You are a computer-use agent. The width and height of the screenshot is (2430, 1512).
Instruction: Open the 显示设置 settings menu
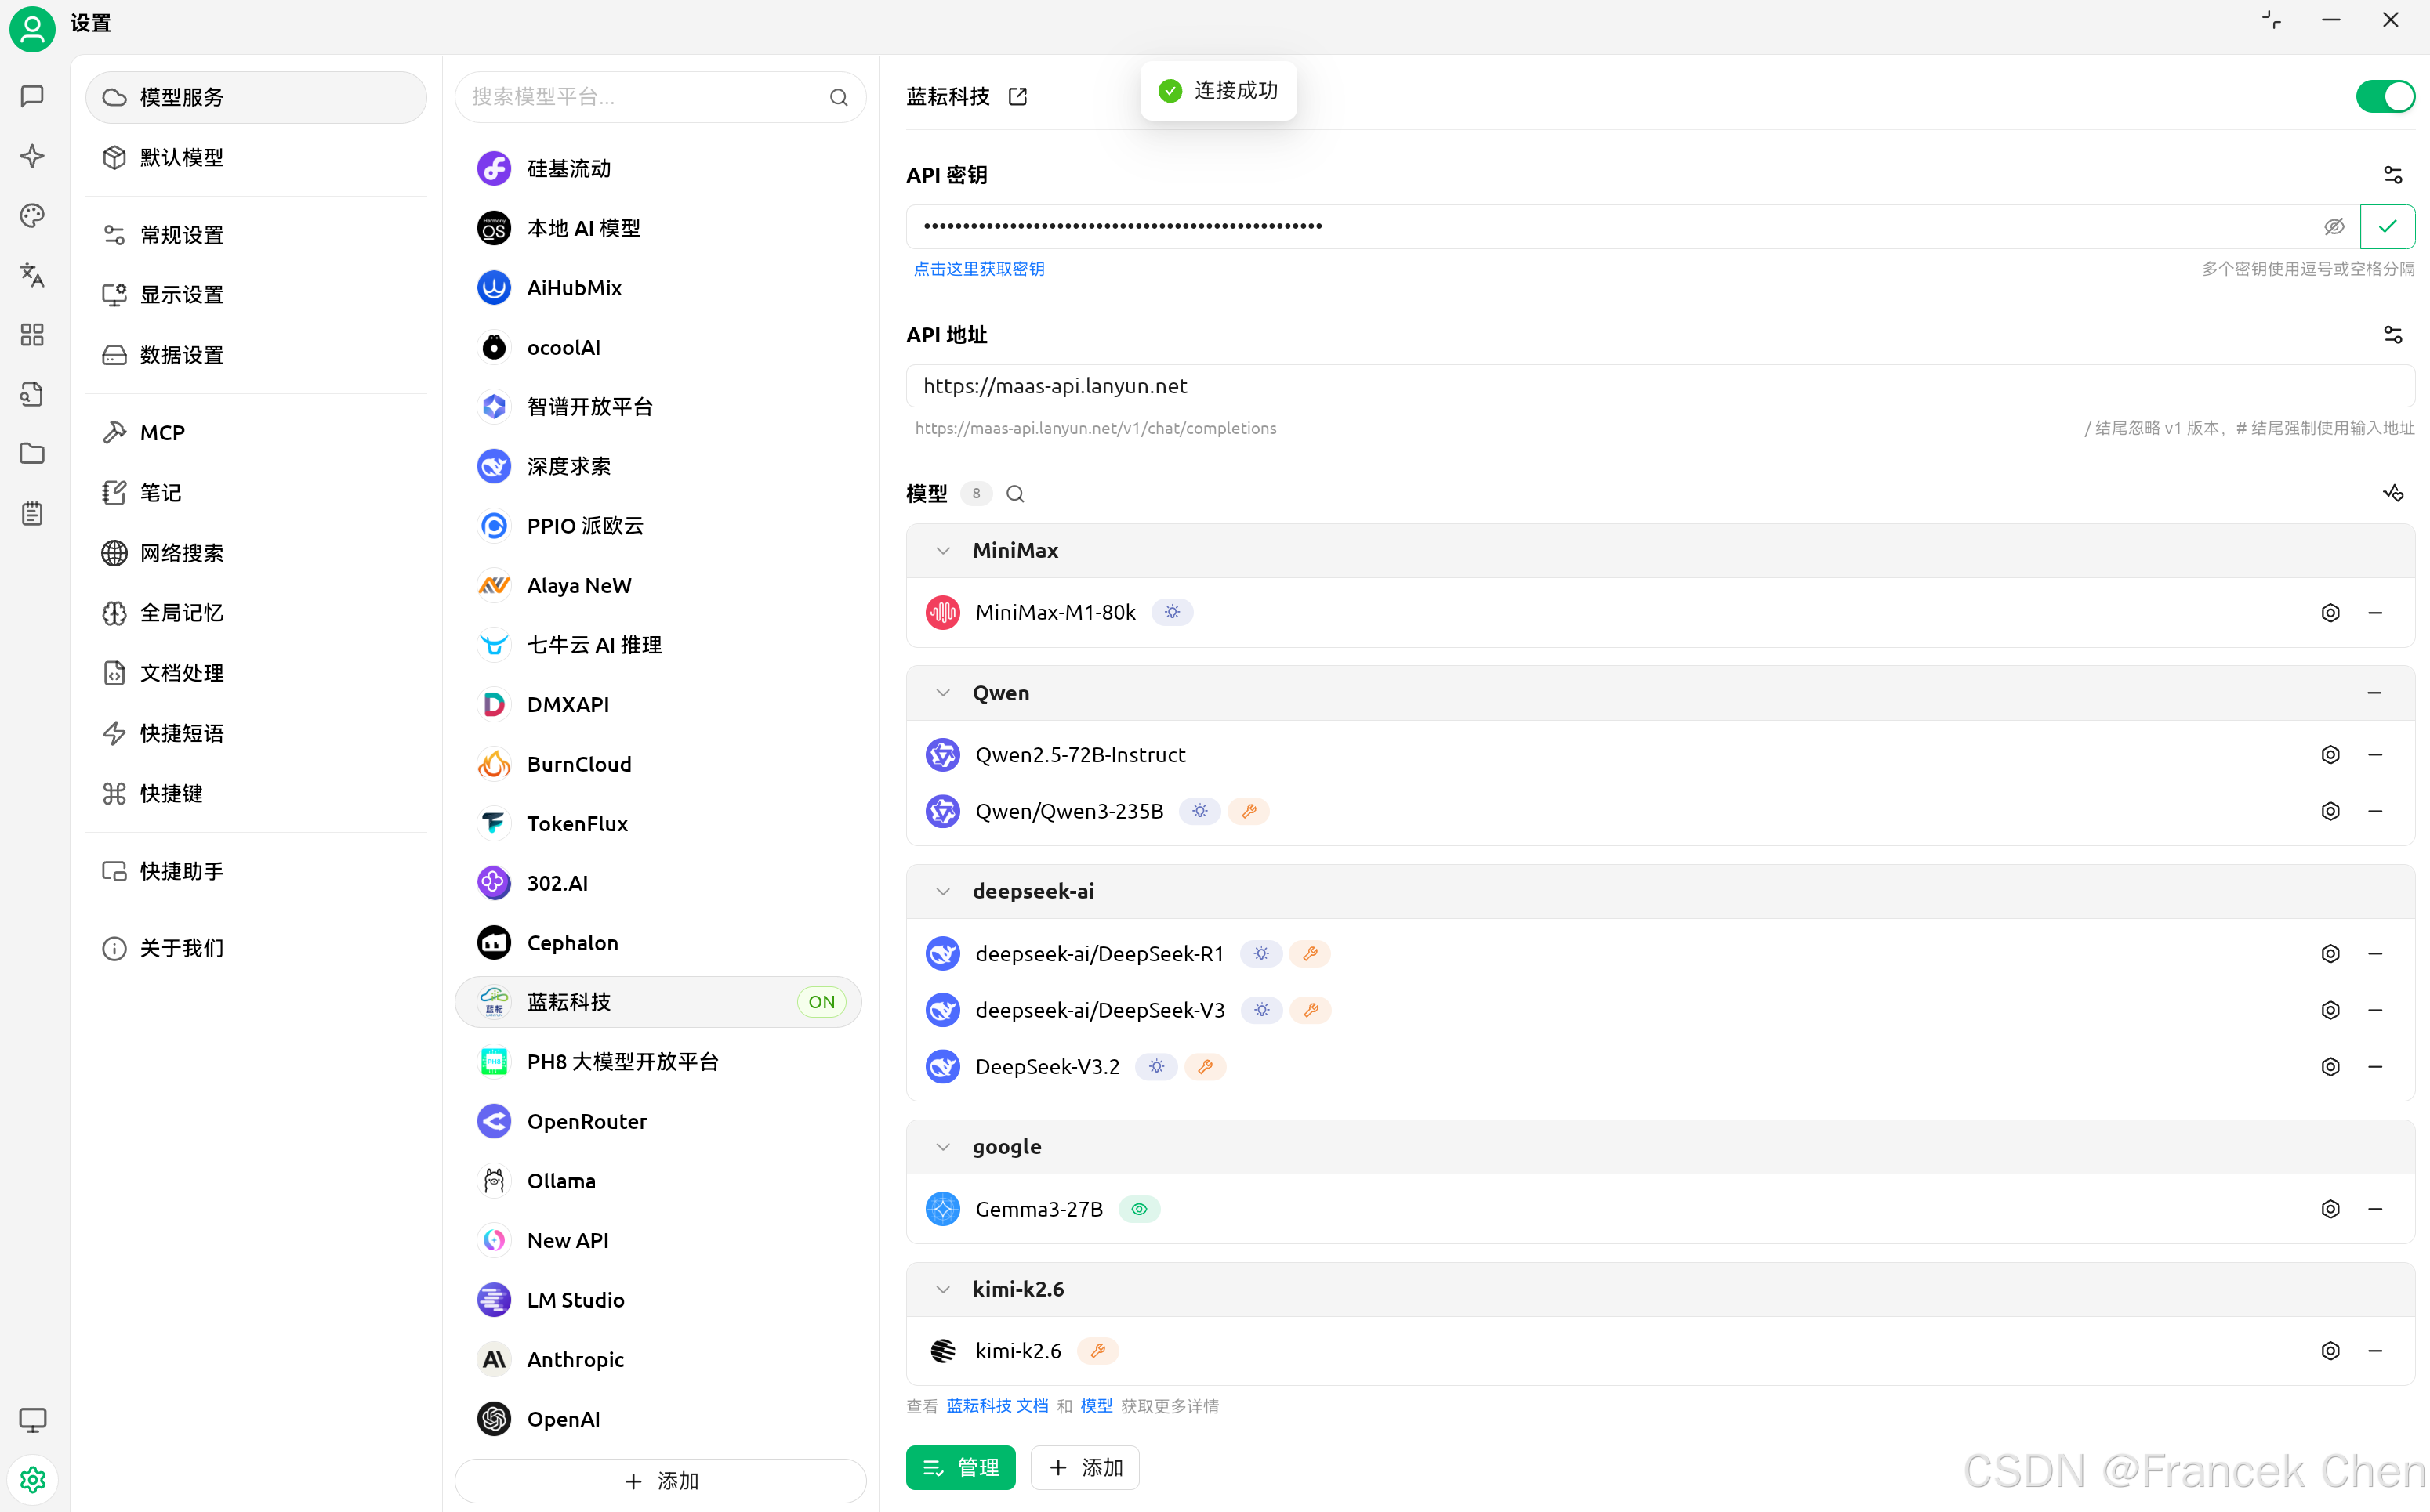(x=256, y=295)
